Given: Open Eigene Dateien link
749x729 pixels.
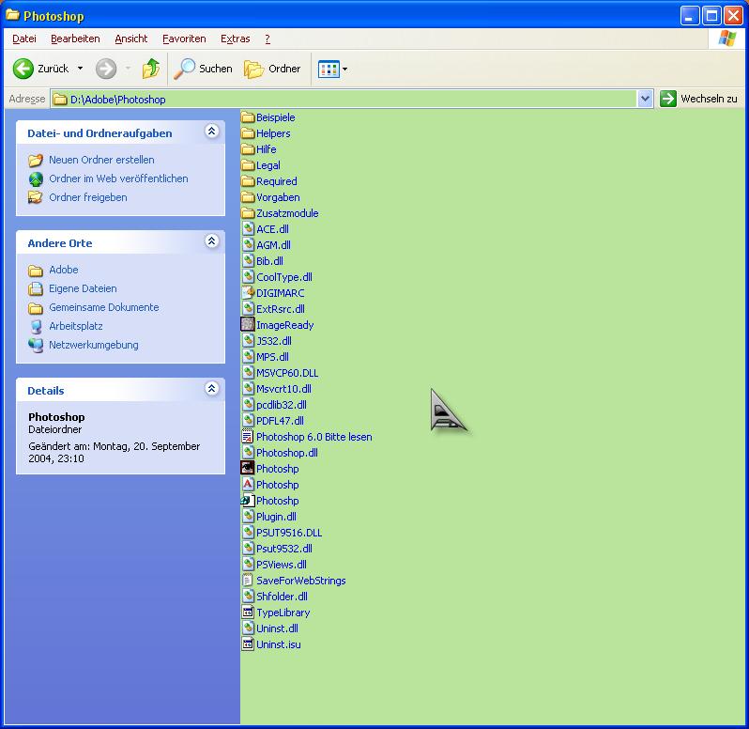Looking at the screenshot, I should tap(83, 288).
